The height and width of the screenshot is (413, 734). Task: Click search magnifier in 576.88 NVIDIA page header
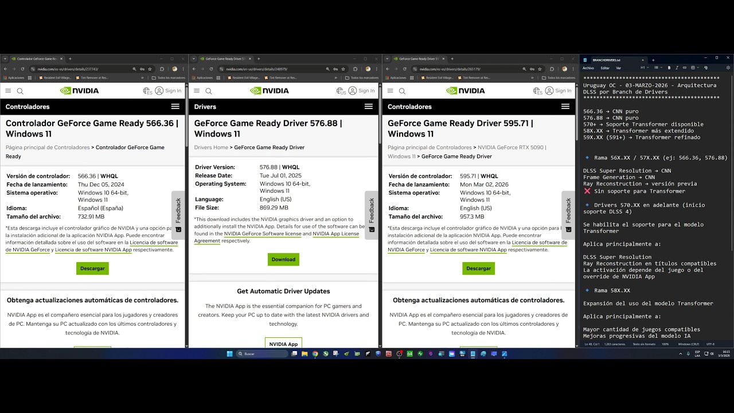[209, 91]
